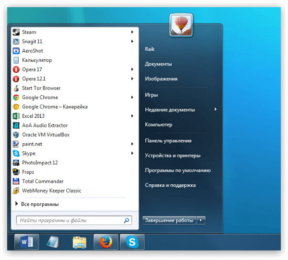Expand the Opera 17 submenu arrow
Viewport: 288px width, 260px height.
click(x=132, y=69)
